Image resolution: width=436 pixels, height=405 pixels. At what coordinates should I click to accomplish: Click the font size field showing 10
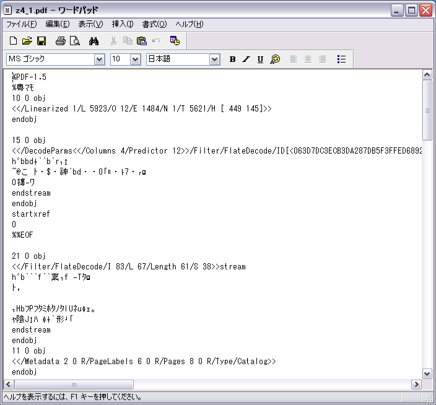120,59
